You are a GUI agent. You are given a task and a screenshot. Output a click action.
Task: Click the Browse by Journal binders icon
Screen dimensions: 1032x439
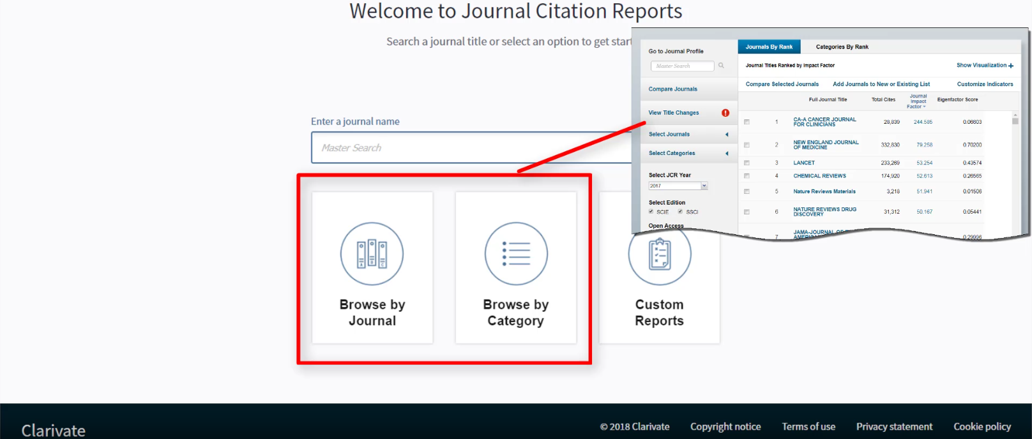point(372,254)
